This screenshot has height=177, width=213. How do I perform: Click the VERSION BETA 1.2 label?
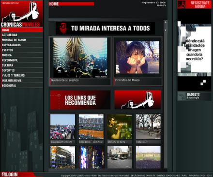point(10,3)
